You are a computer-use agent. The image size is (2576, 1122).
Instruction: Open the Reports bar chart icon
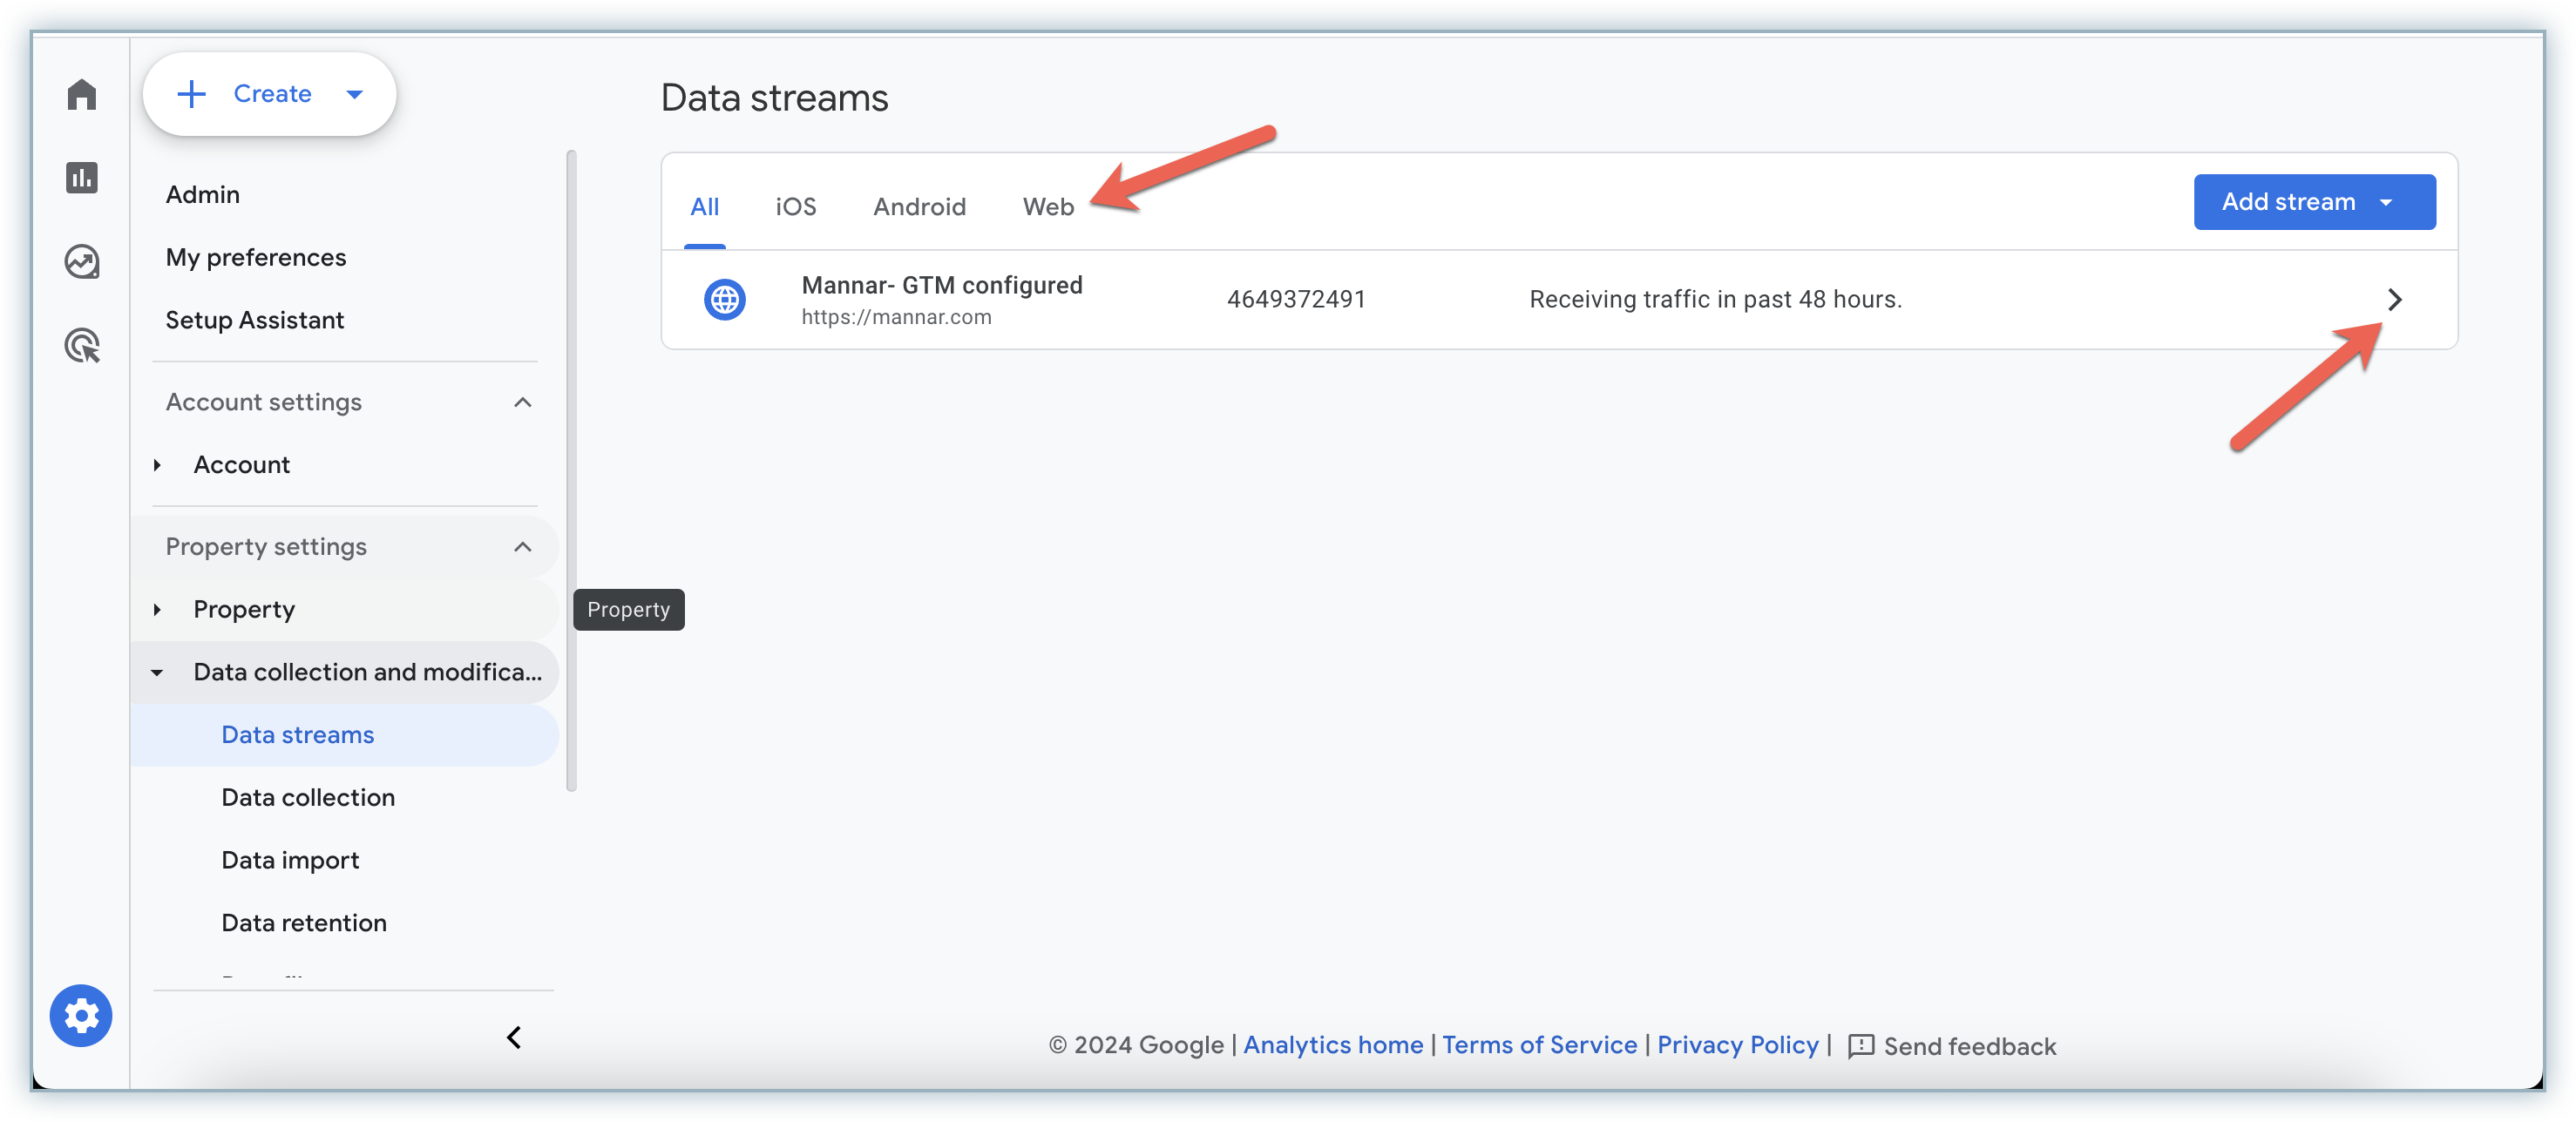pyautogui.click(x=82, y=178)
